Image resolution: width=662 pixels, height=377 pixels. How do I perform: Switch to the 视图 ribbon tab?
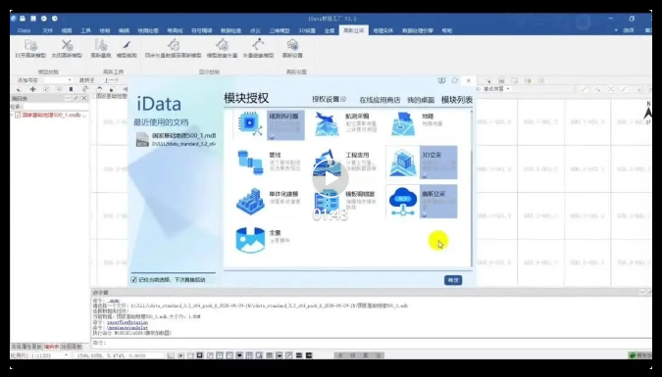pyautogui.click(x=67, y=30)
